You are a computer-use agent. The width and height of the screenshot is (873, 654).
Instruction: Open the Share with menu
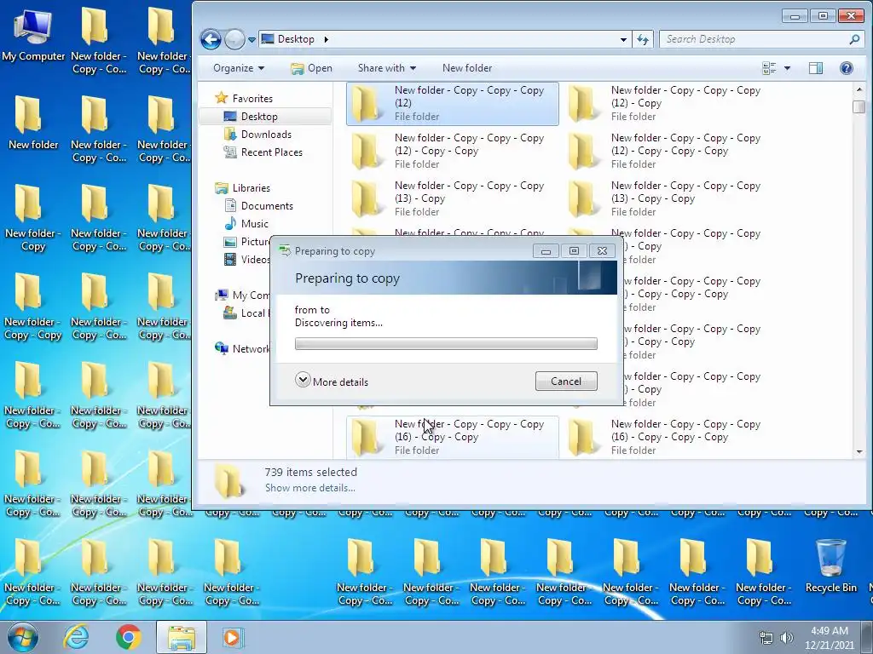coord(387,68)
